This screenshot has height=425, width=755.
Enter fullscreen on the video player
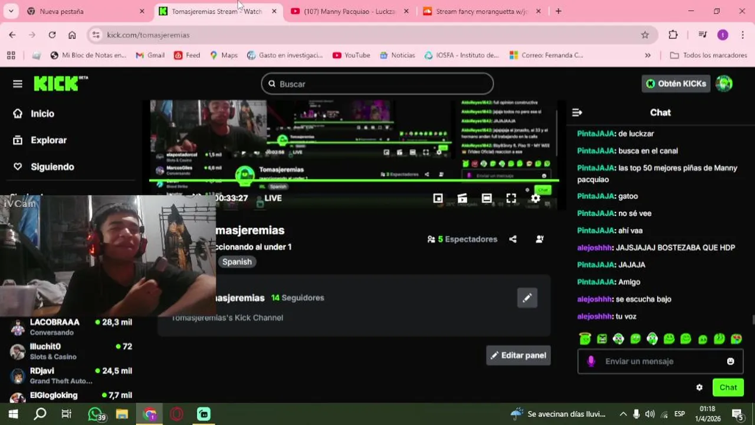click(x=511, y=198)
